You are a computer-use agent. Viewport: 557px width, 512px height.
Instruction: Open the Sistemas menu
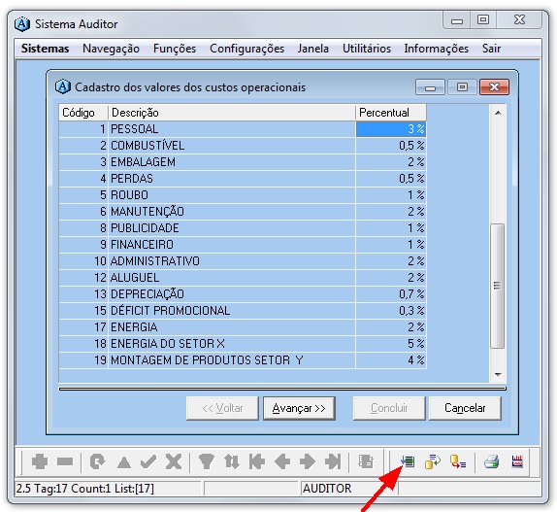(45, 49)
